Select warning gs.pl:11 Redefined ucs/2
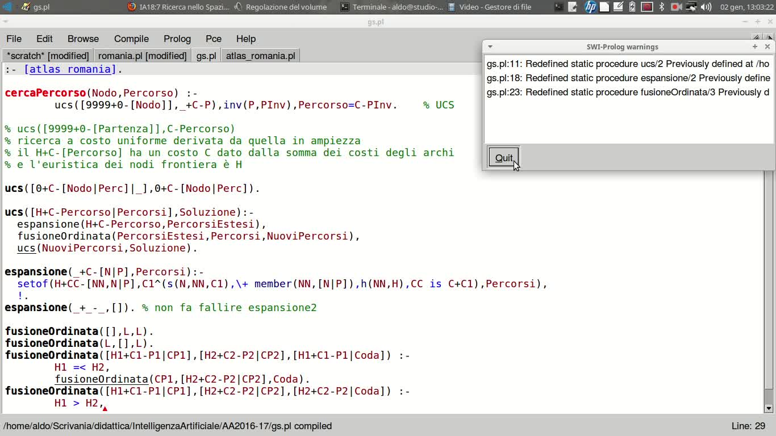776x436 pixels. pyautogui.click(x=628, y=64)
